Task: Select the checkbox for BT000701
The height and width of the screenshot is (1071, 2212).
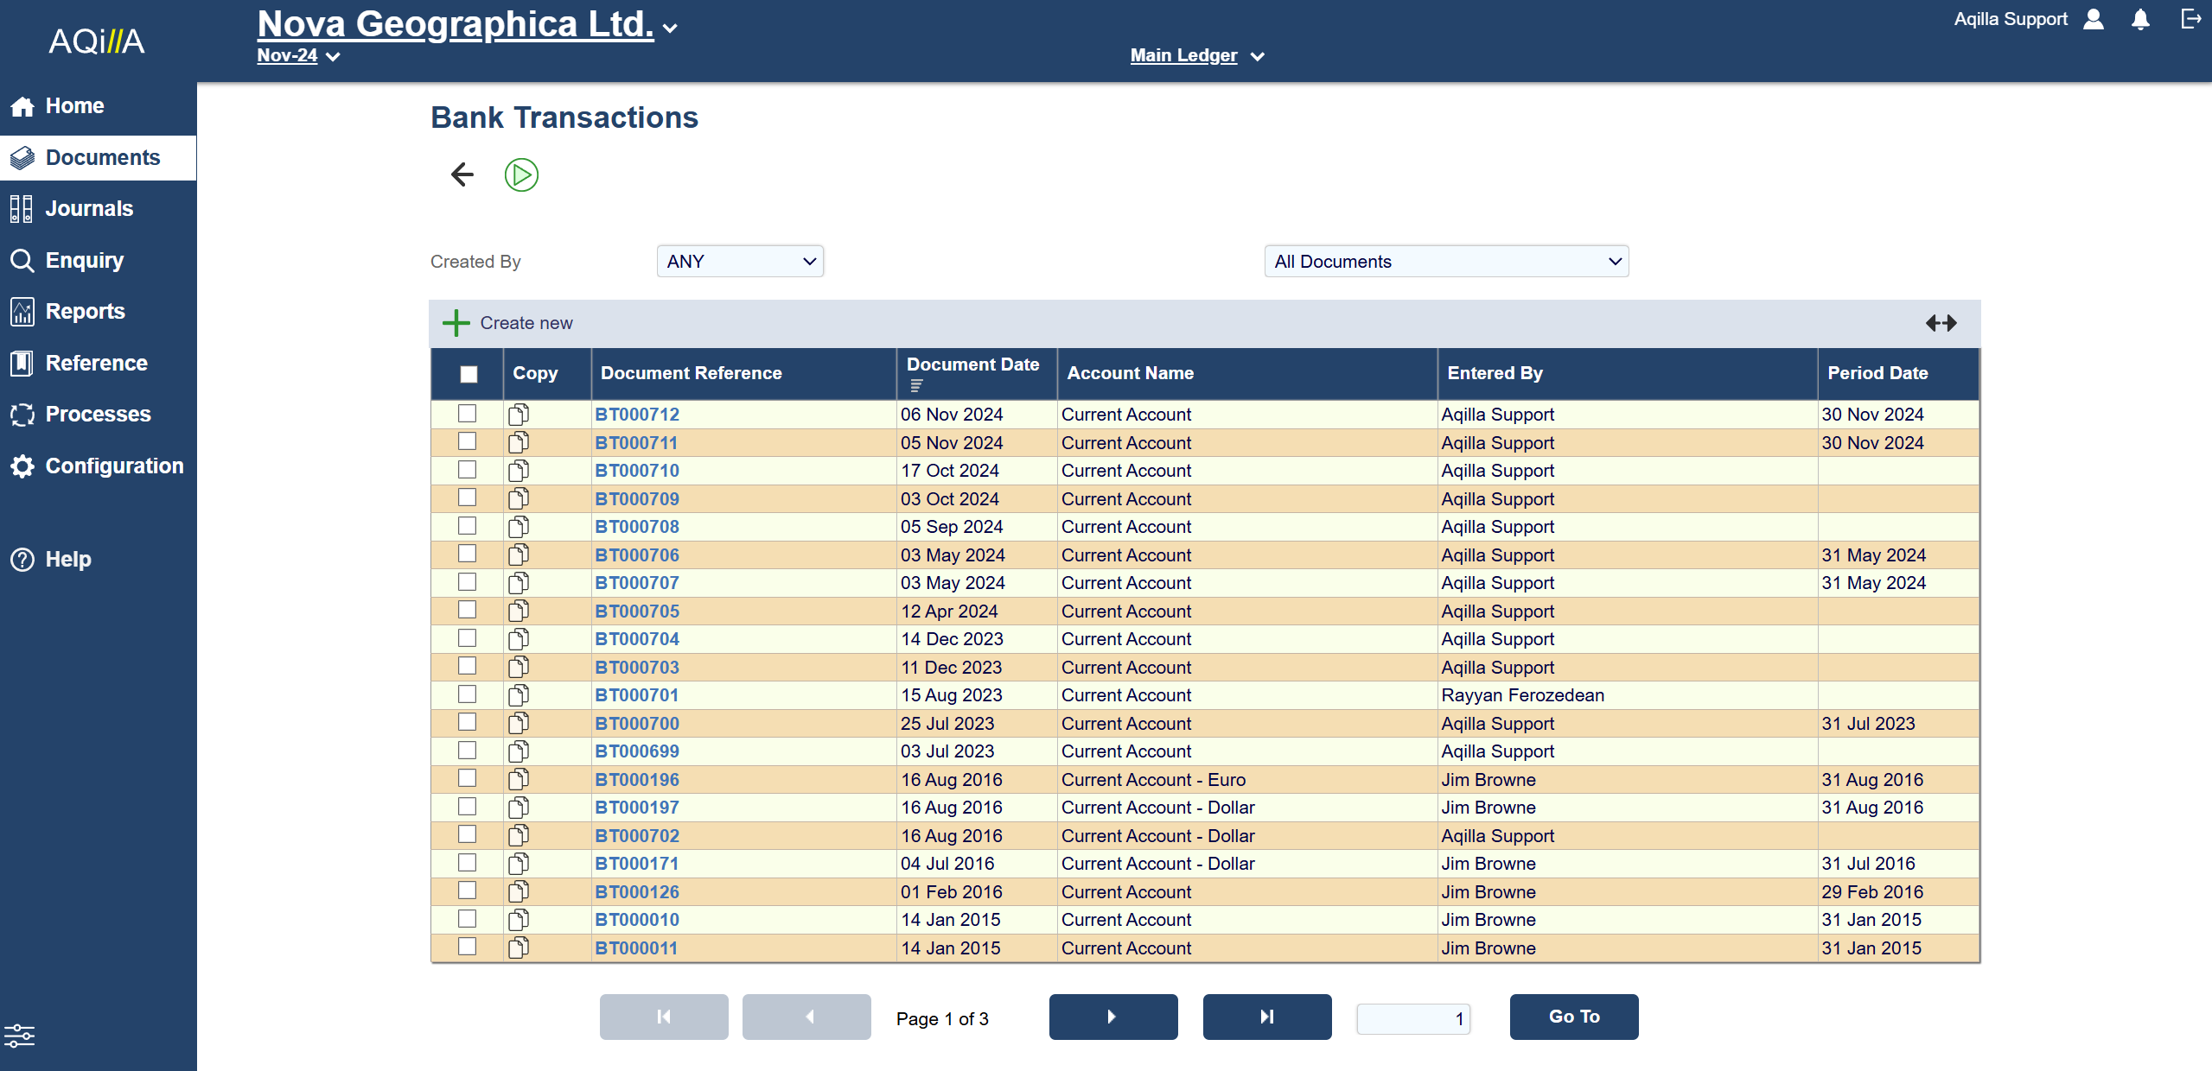Action: pos(468,694)
